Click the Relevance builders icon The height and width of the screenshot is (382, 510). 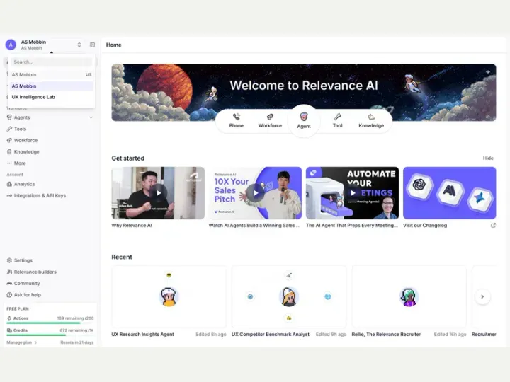tap(9, 272)
